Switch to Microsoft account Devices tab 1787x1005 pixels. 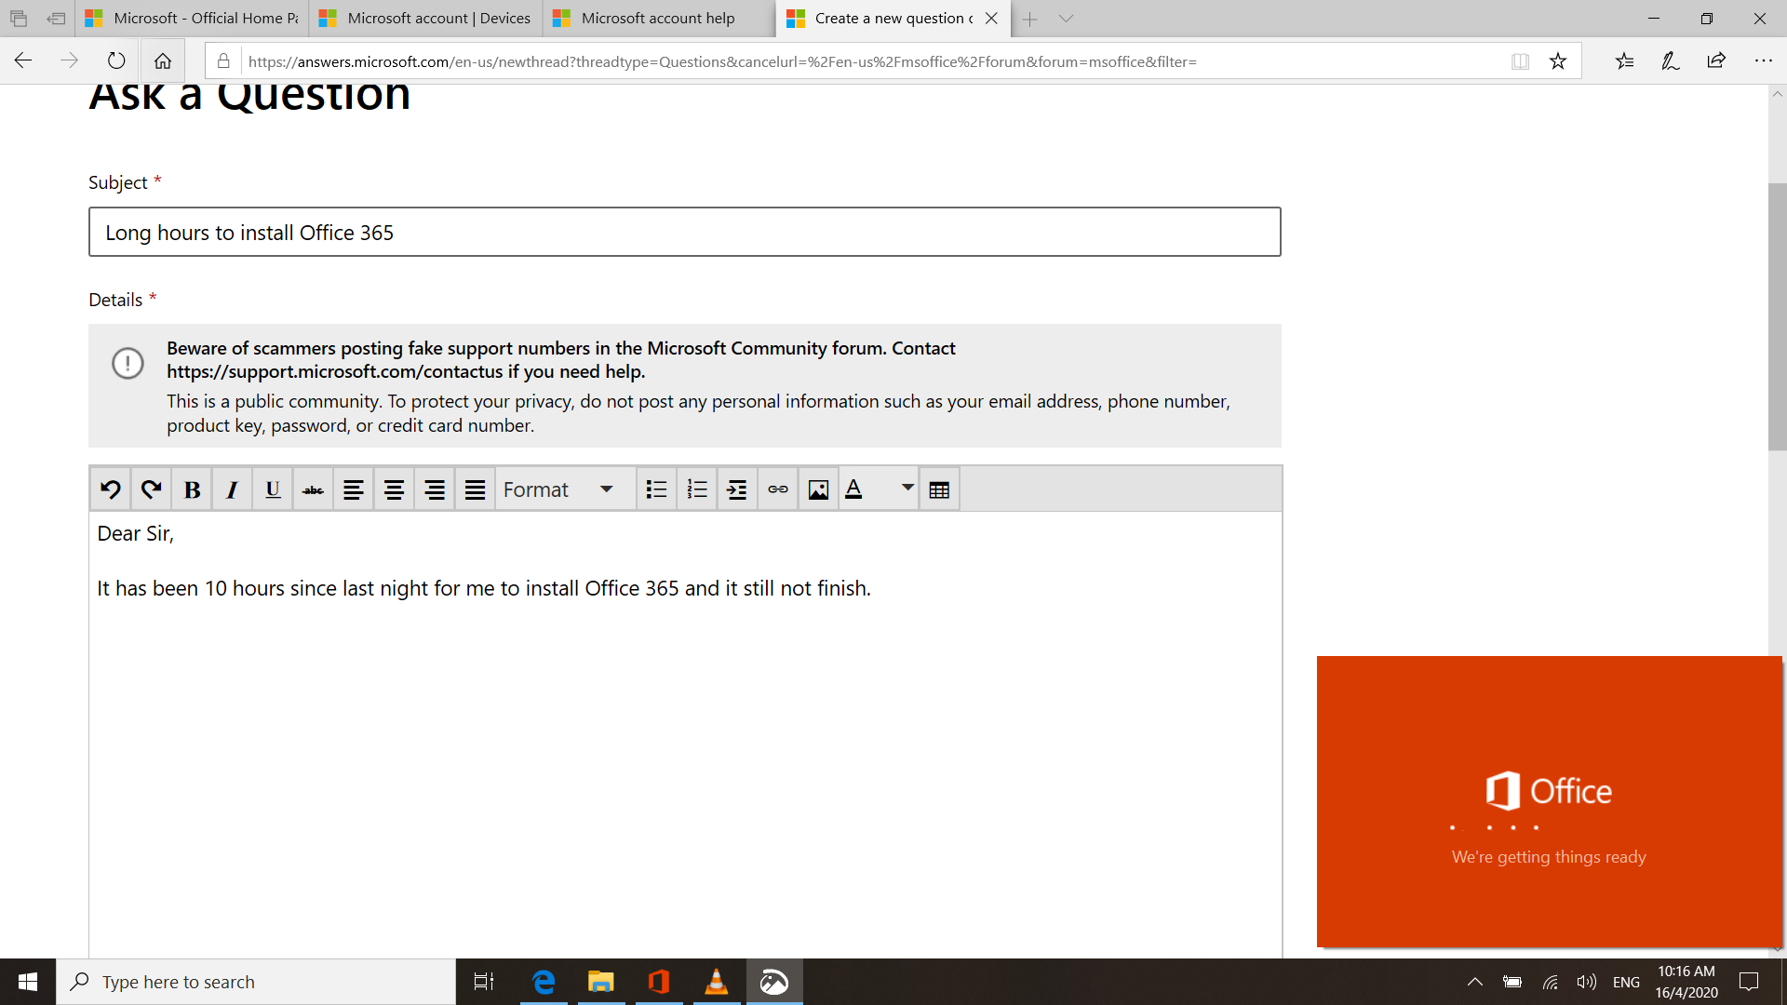coord(426,18)
